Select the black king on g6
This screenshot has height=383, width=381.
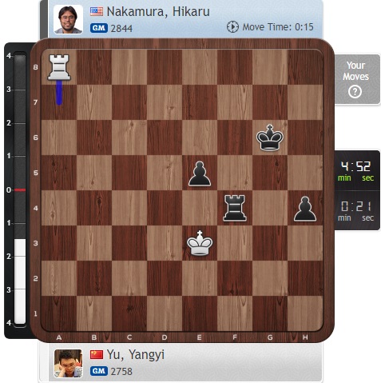pyautogui.click(x=270, y=138)
